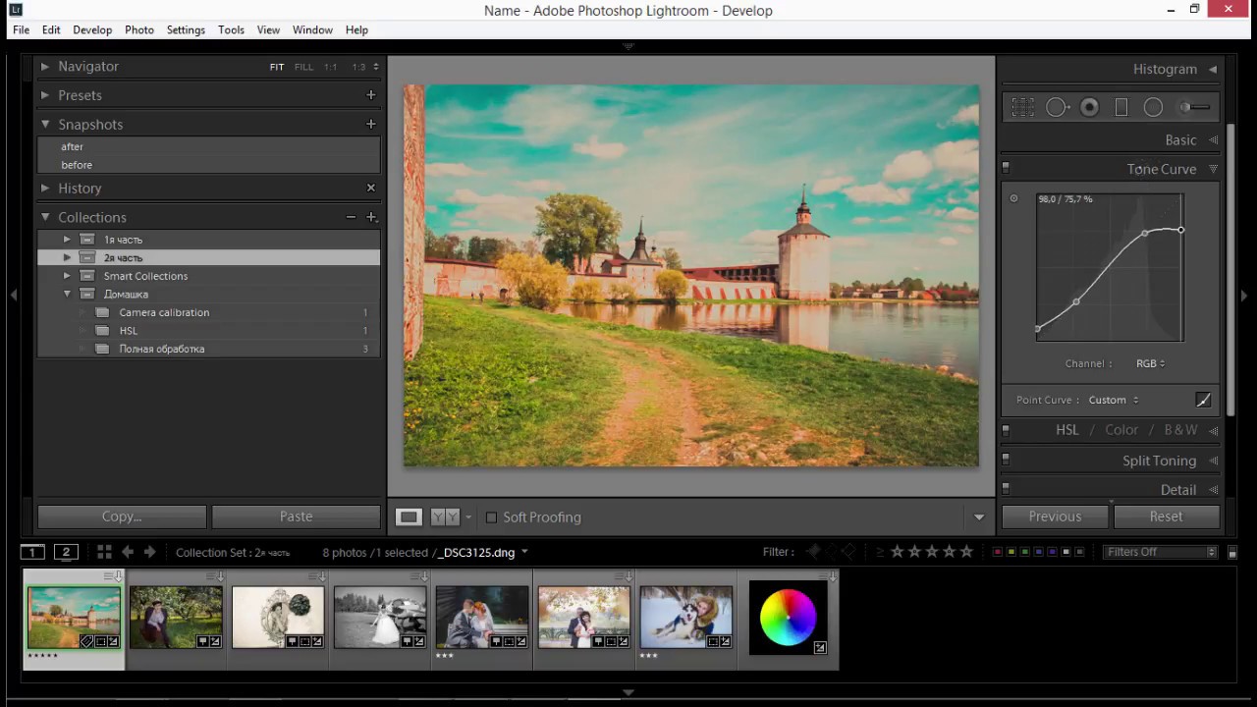1257x707 pixels.
Task: Open the second window display button 2
Action: click(66, 552)
